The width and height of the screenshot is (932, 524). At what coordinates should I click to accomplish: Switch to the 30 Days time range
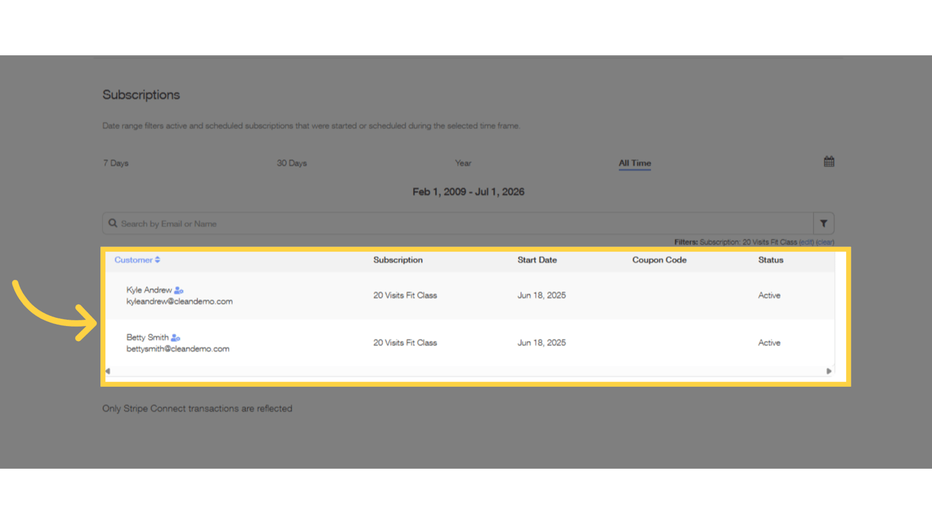(291, 162)
